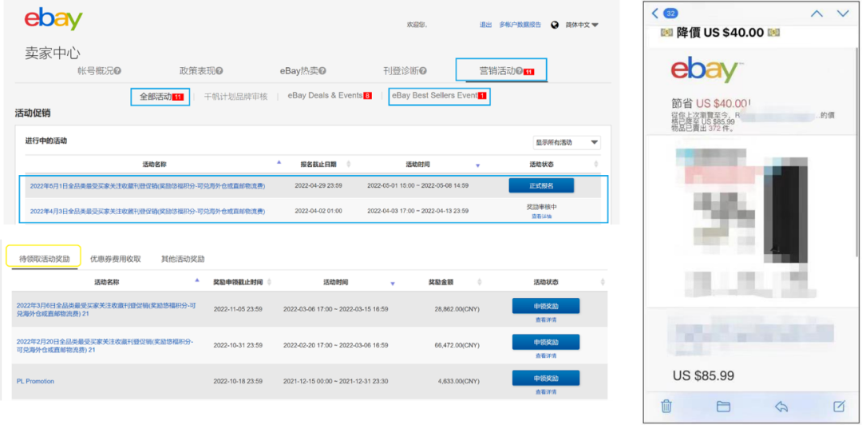Go back to inbox using back chevron

655,14
